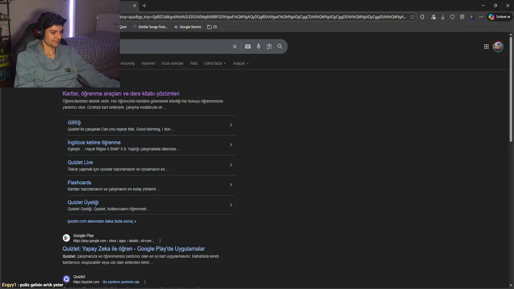Open the GİRİŞ sitelink
514x289 pixels.
click(74, 122)
